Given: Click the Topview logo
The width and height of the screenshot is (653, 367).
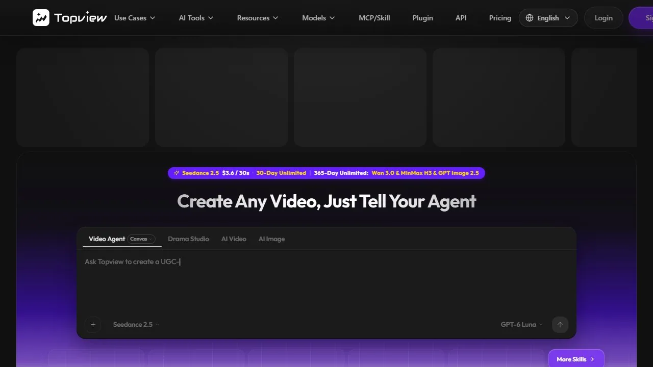Looking at the screenshot, I should (70, 18).
